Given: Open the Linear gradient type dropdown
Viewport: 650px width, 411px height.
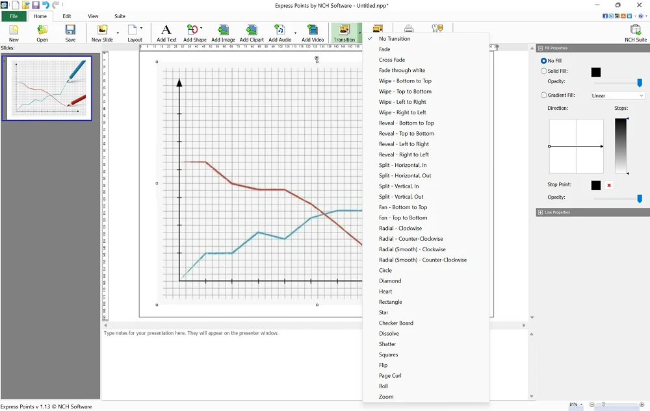Looking at the screenshot, I should tap(617, 96).
